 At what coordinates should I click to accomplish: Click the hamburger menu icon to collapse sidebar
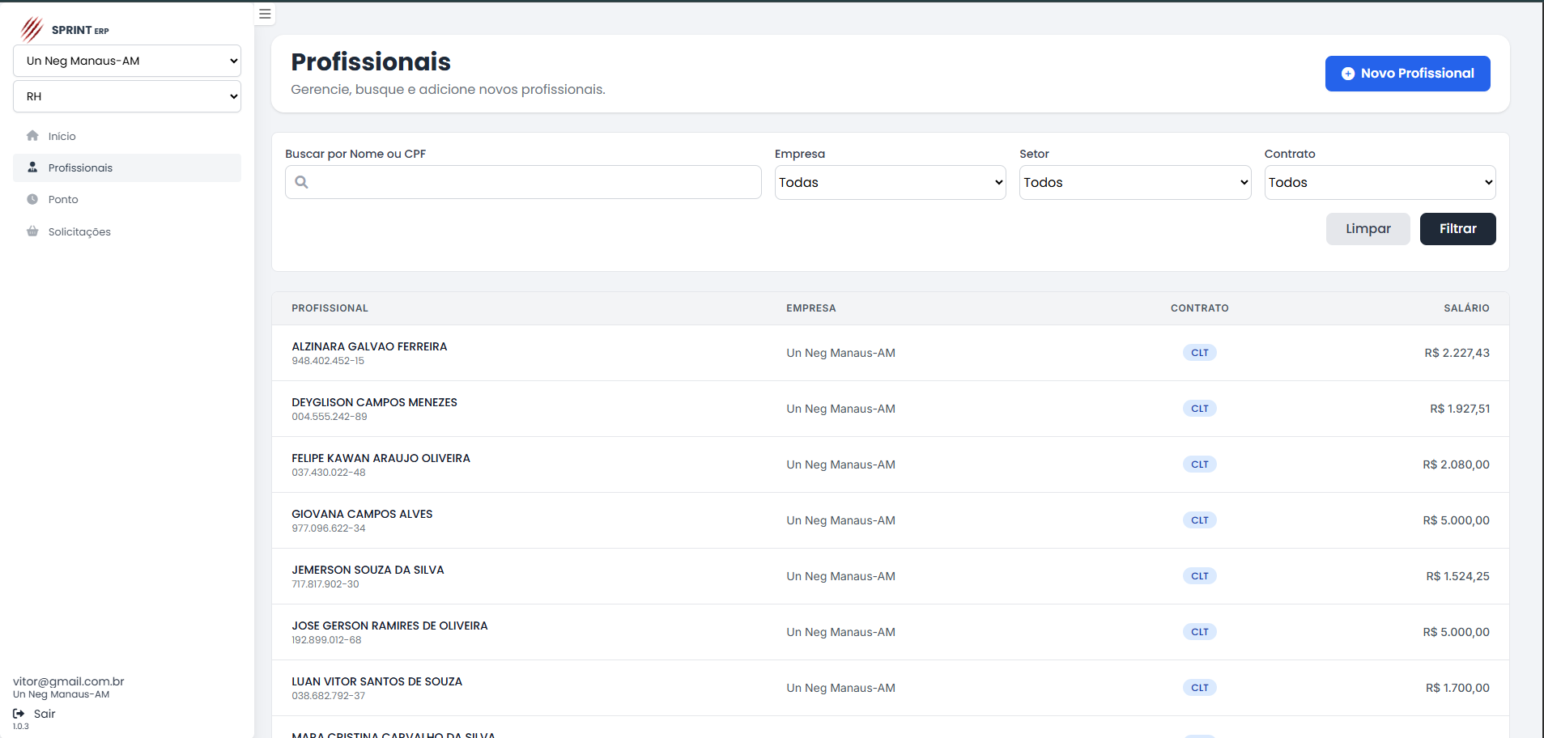[x=265, y=14]
